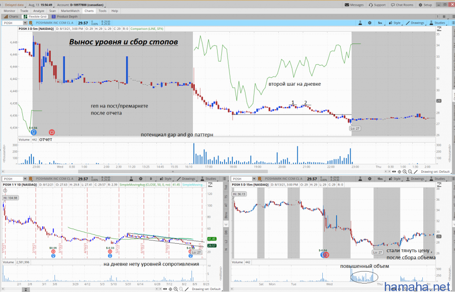Toggle the L2 sidebar gadget button
455x292 pixels.
click(x=226, y=241)
